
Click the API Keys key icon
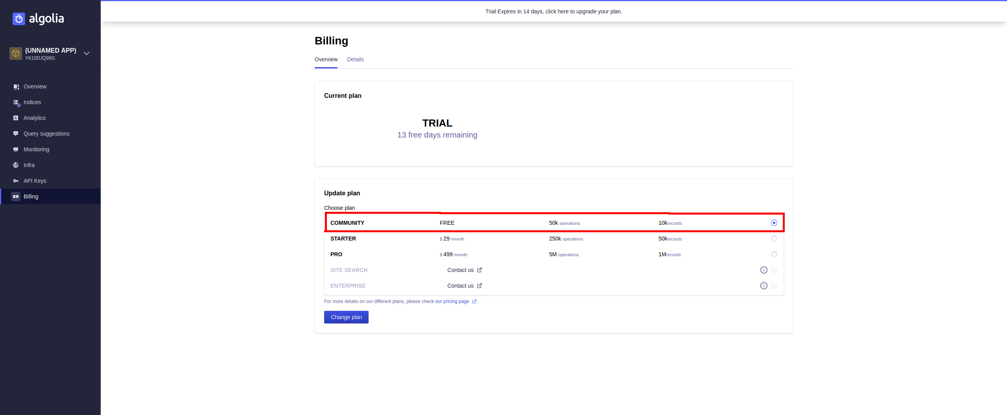pyautogui.click(x=16, y=181)
